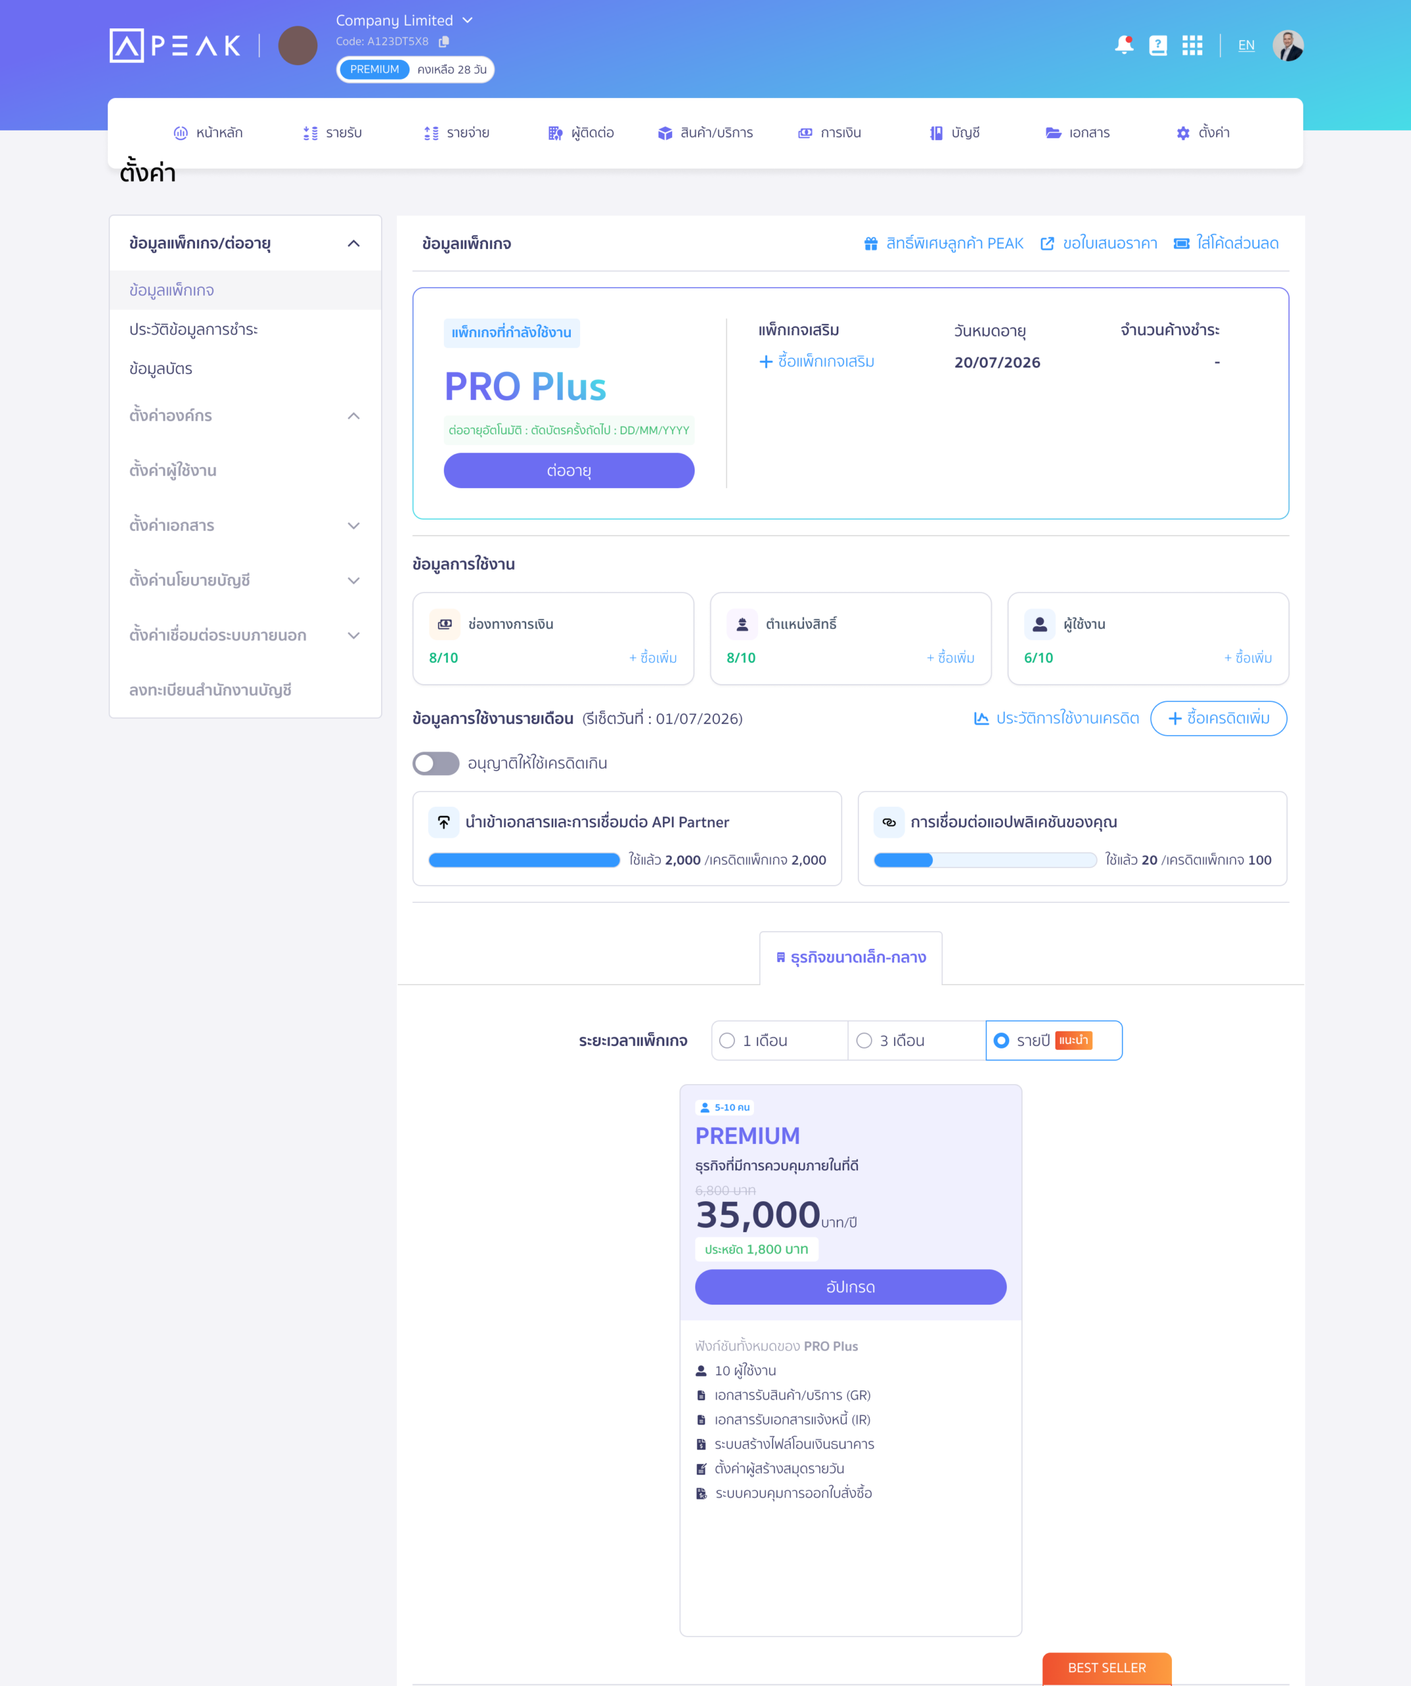This screenshot has width=1411, height=1686.
Task: Click the 10 ผู้ใช้งาน feature icon
Action: click(701, 1371)
